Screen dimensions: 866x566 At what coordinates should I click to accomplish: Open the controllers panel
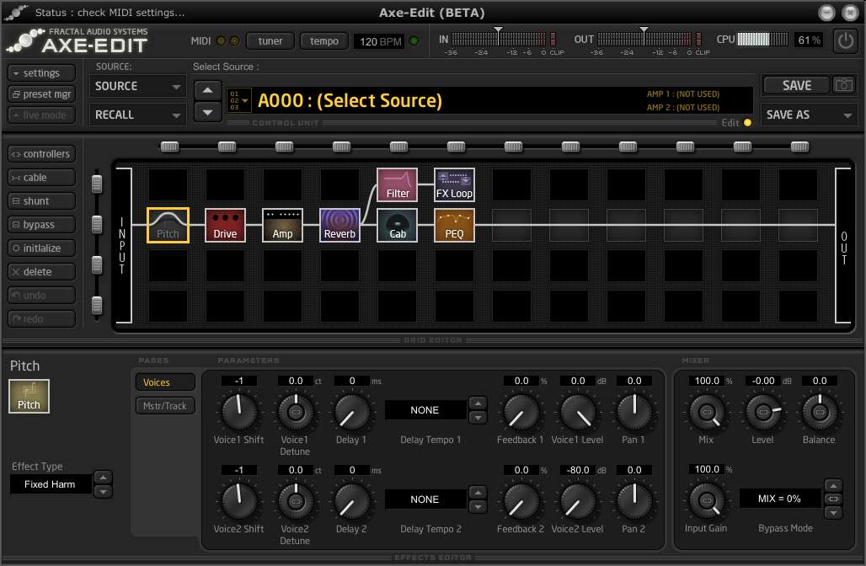(x=42, y=153)
